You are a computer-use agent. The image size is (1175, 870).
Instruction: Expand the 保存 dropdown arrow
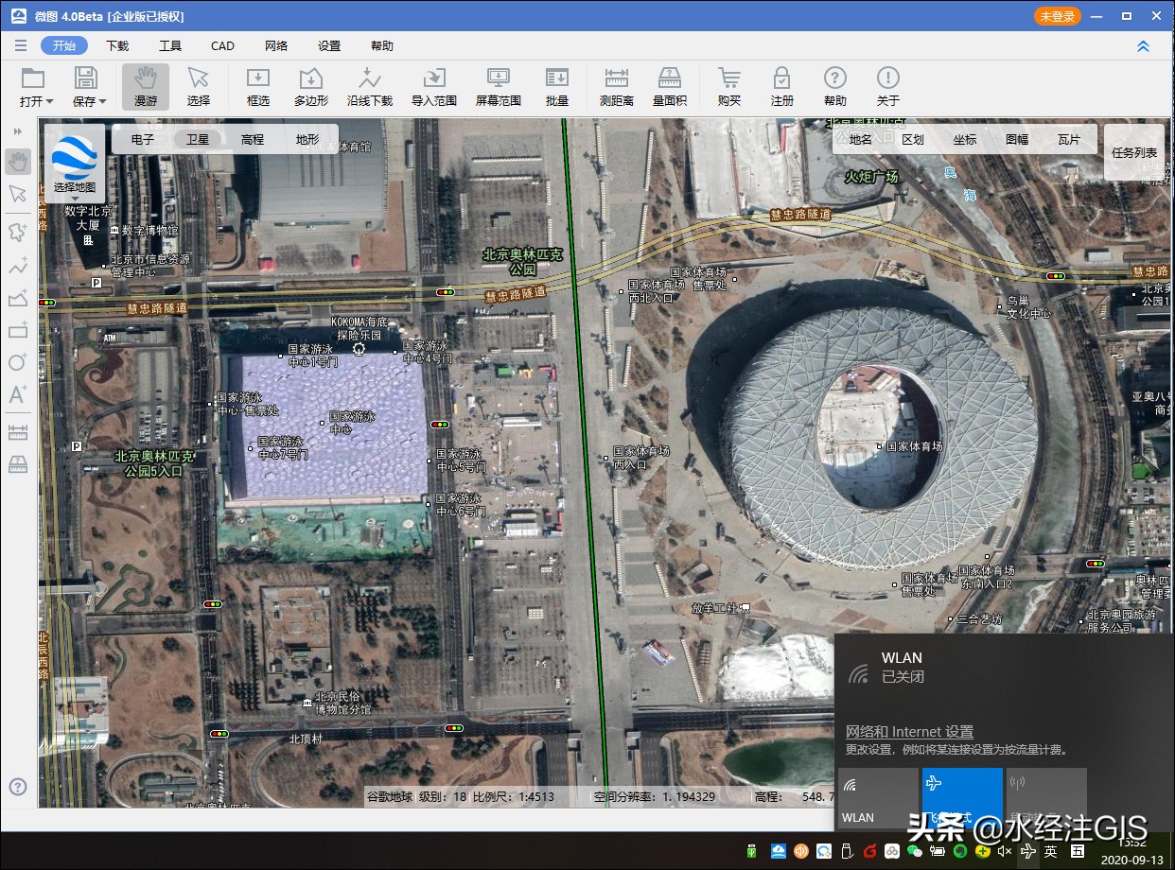(103, 101)
